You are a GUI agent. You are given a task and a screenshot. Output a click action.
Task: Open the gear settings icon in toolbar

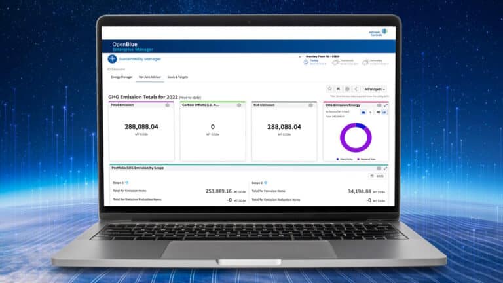347,89
